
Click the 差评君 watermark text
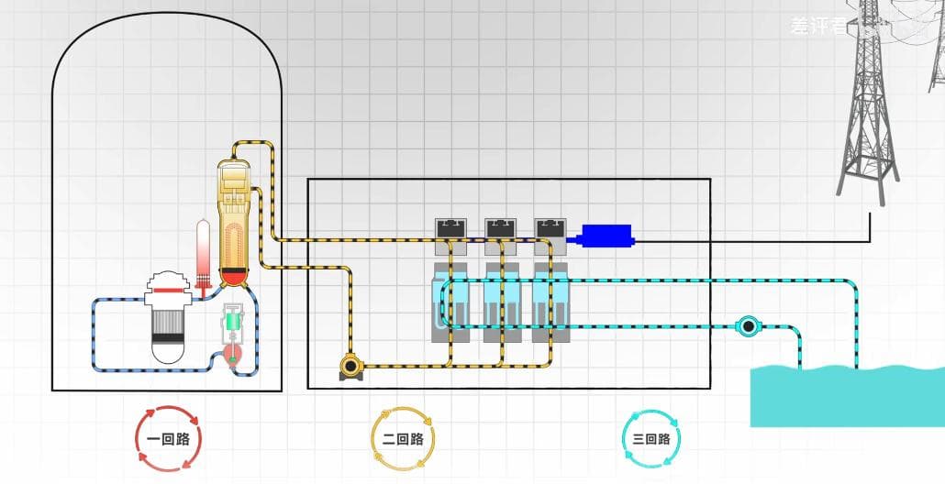(x=812, y=26)
